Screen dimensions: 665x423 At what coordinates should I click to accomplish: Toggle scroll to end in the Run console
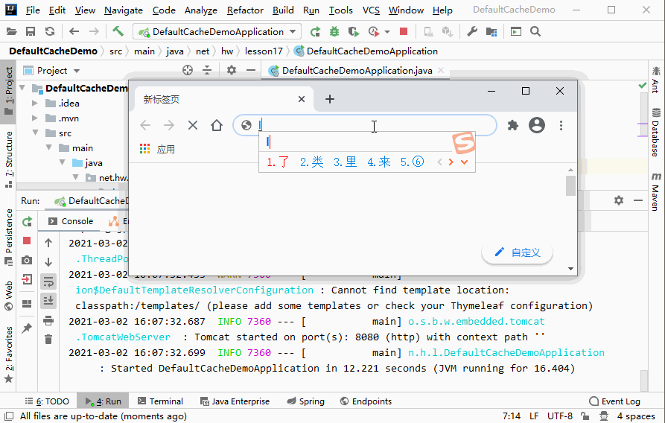click(48, 300)
